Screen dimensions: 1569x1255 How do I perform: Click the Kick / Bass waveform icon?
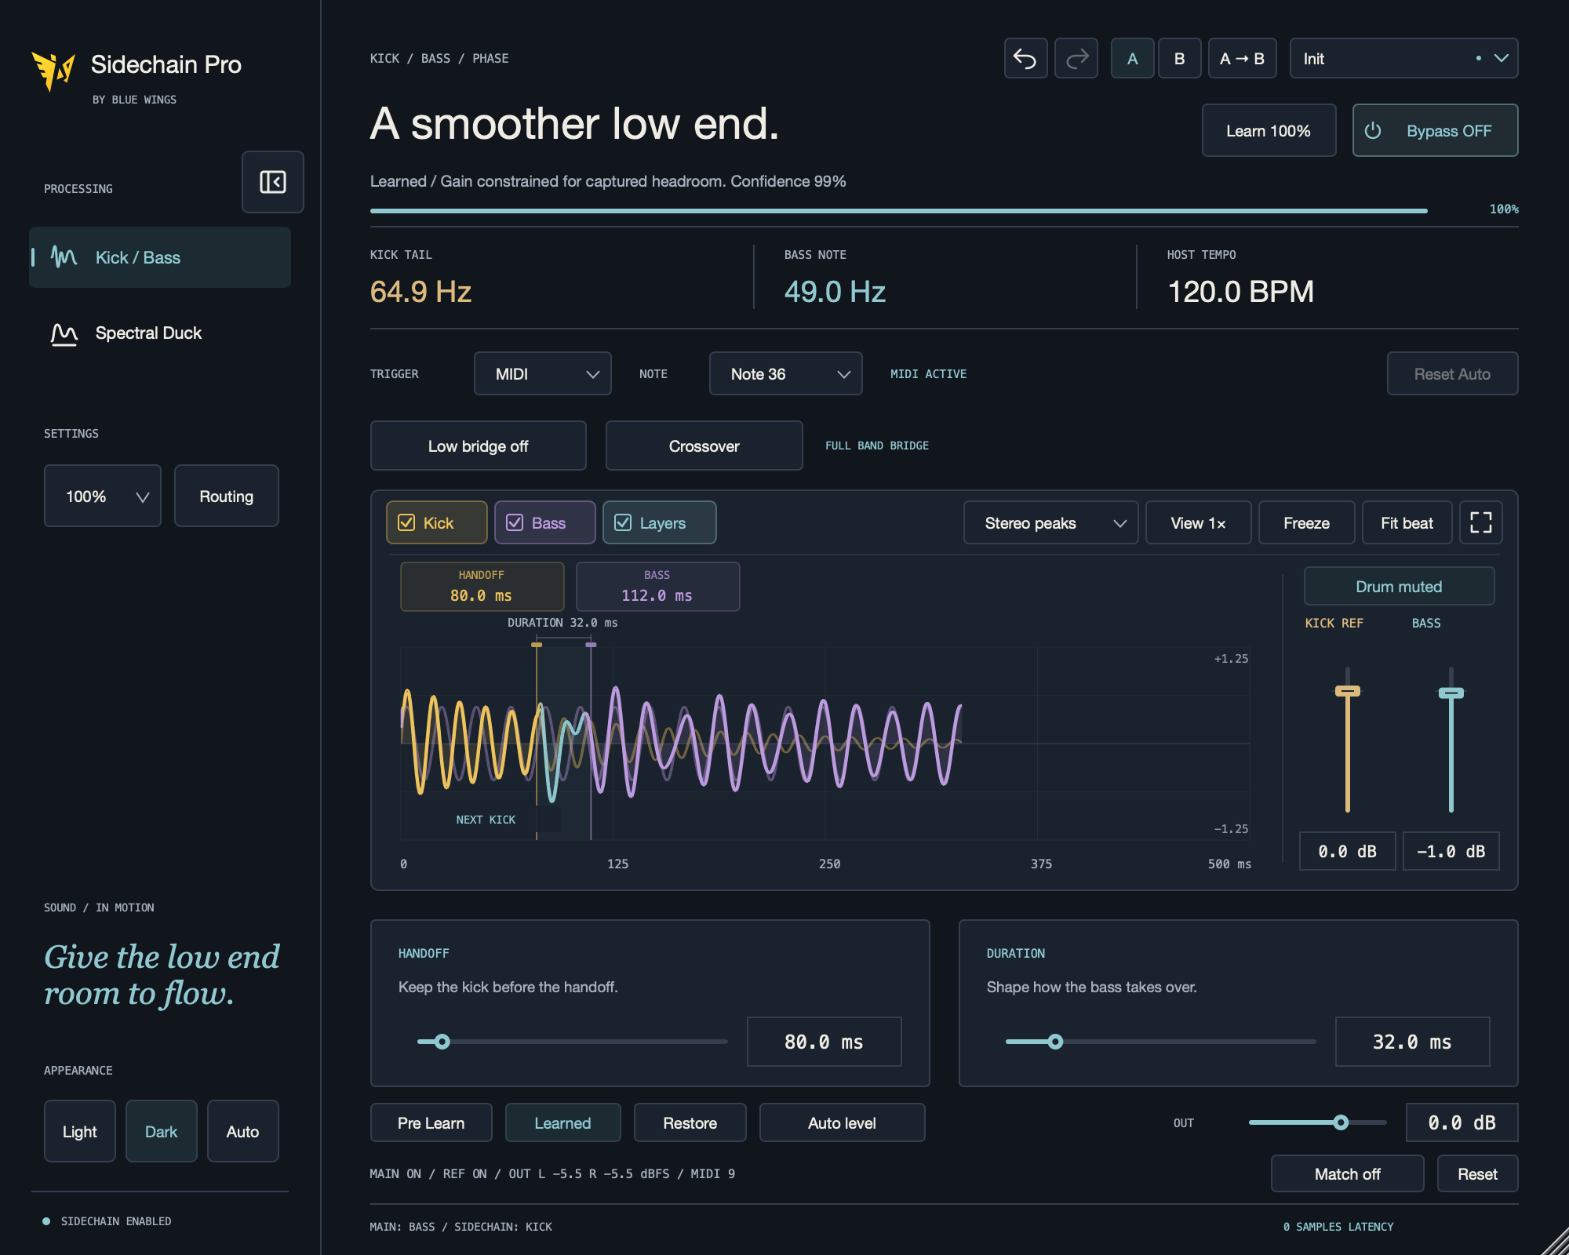pyautogui.click(x=64, y=256)
